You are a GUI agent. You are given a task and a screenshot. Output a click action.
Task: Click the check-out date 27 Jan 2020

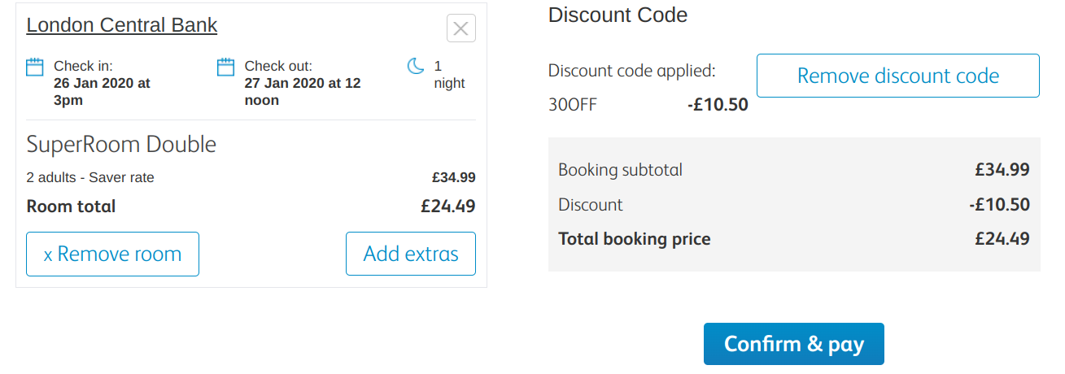(302, 83)
